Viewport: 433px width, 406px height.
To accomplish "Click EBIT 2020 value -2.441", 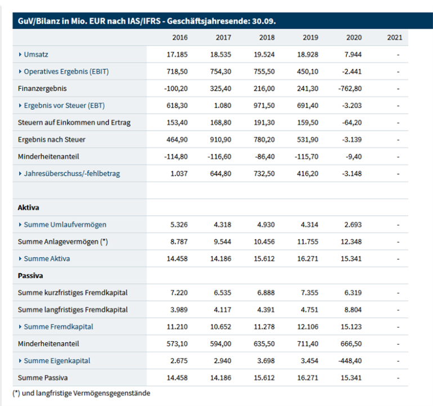I will tap(352, 72).
